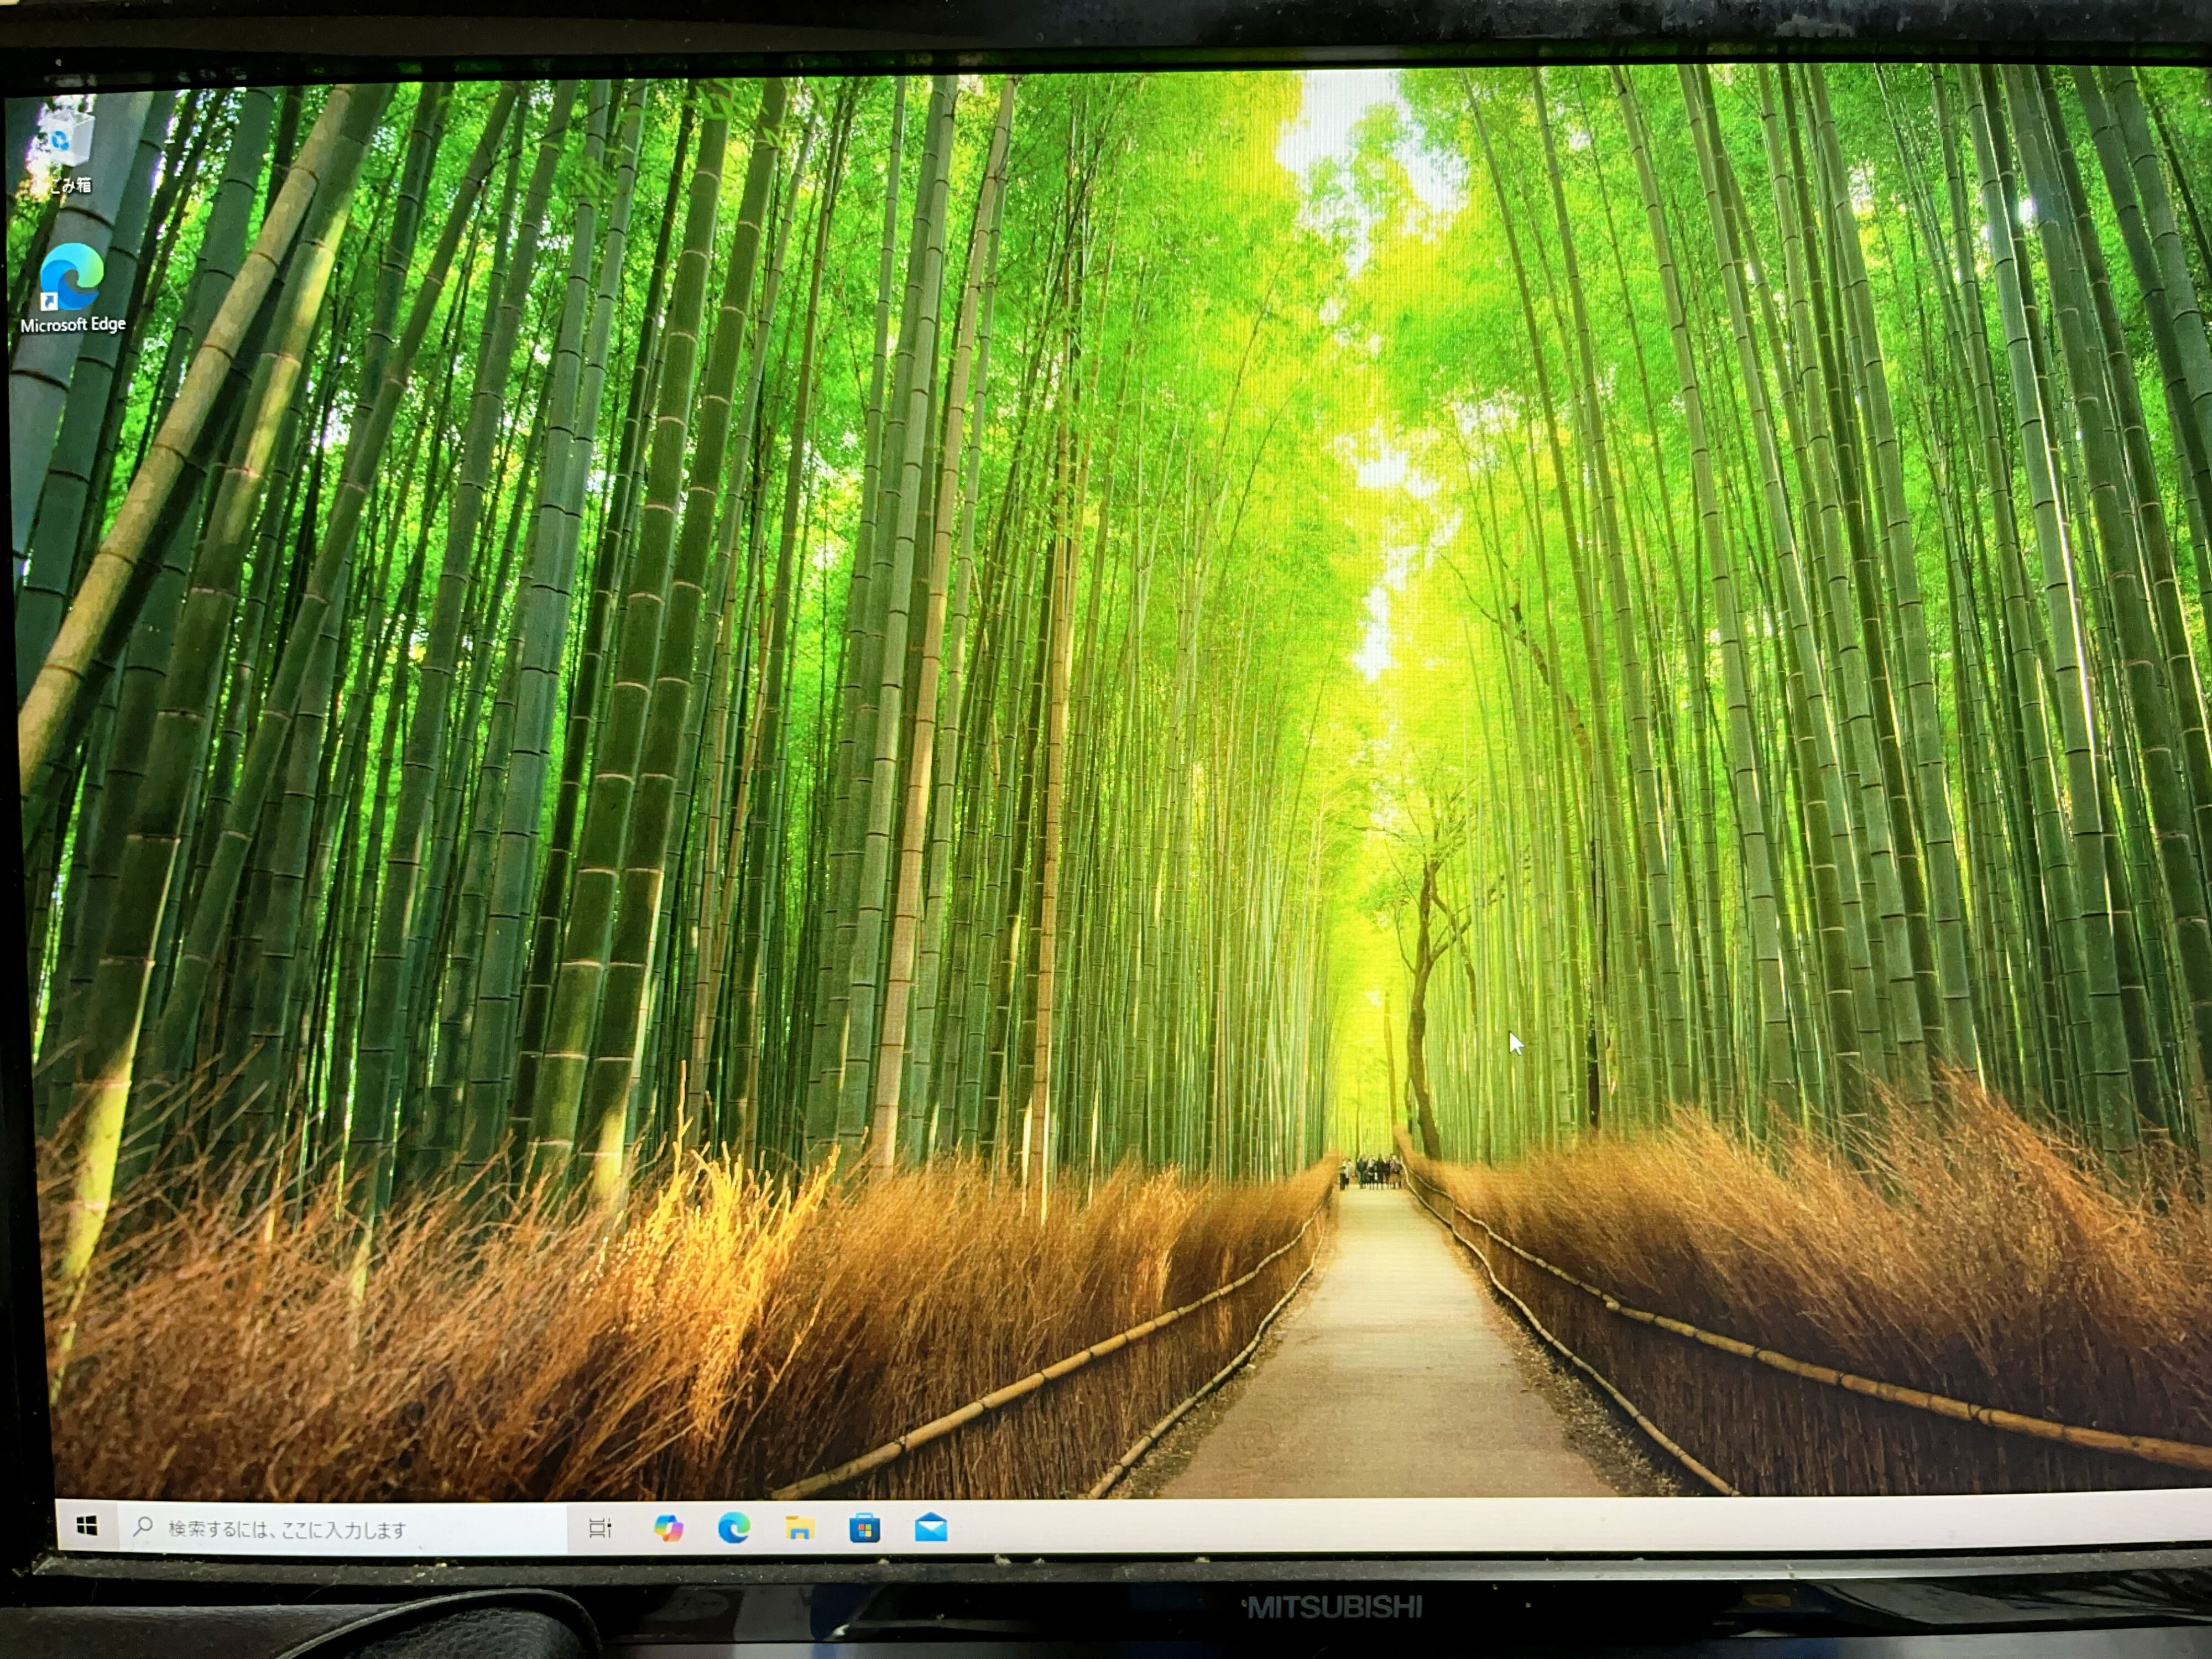Open File Explorer from the taskbar

(799, 1527)
